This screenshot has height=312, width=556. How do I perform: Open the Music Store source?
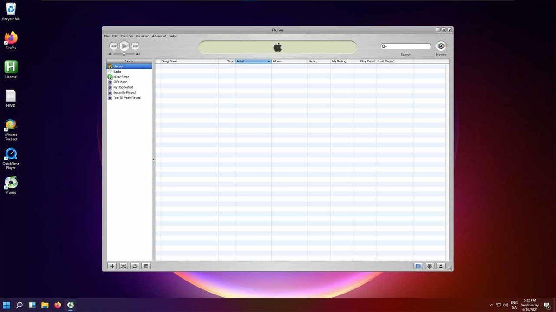[121, 77]
